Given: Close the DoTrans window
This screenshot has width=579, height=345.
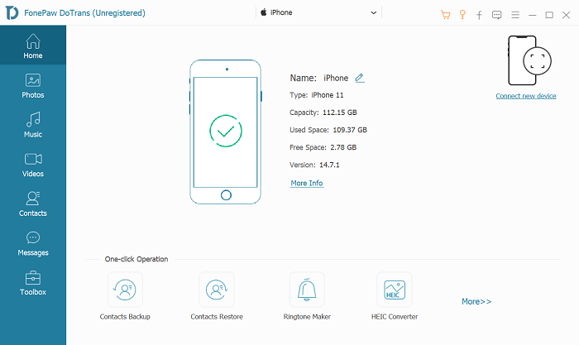Looking at the screenshot, I should [x=566, y=15].
